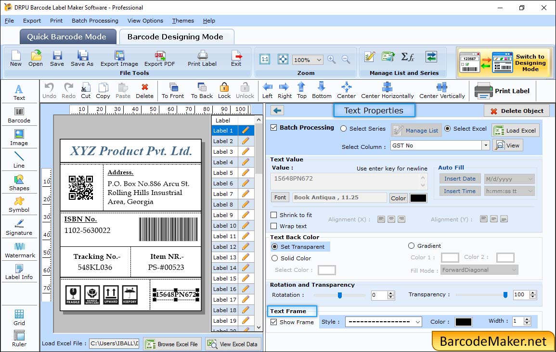Click the text Color black swatch
Viewport: 556px width, 352px height.
418,198
